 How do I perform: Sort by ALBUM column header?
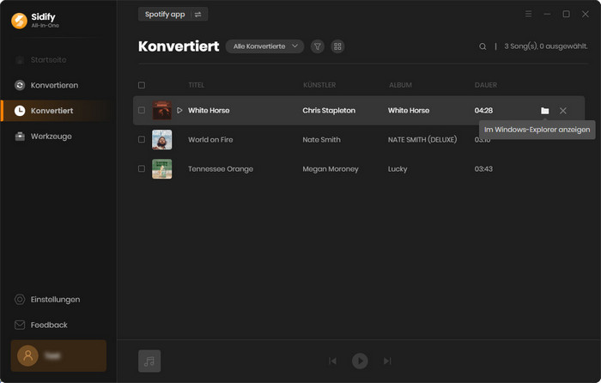tap(400, 85)
